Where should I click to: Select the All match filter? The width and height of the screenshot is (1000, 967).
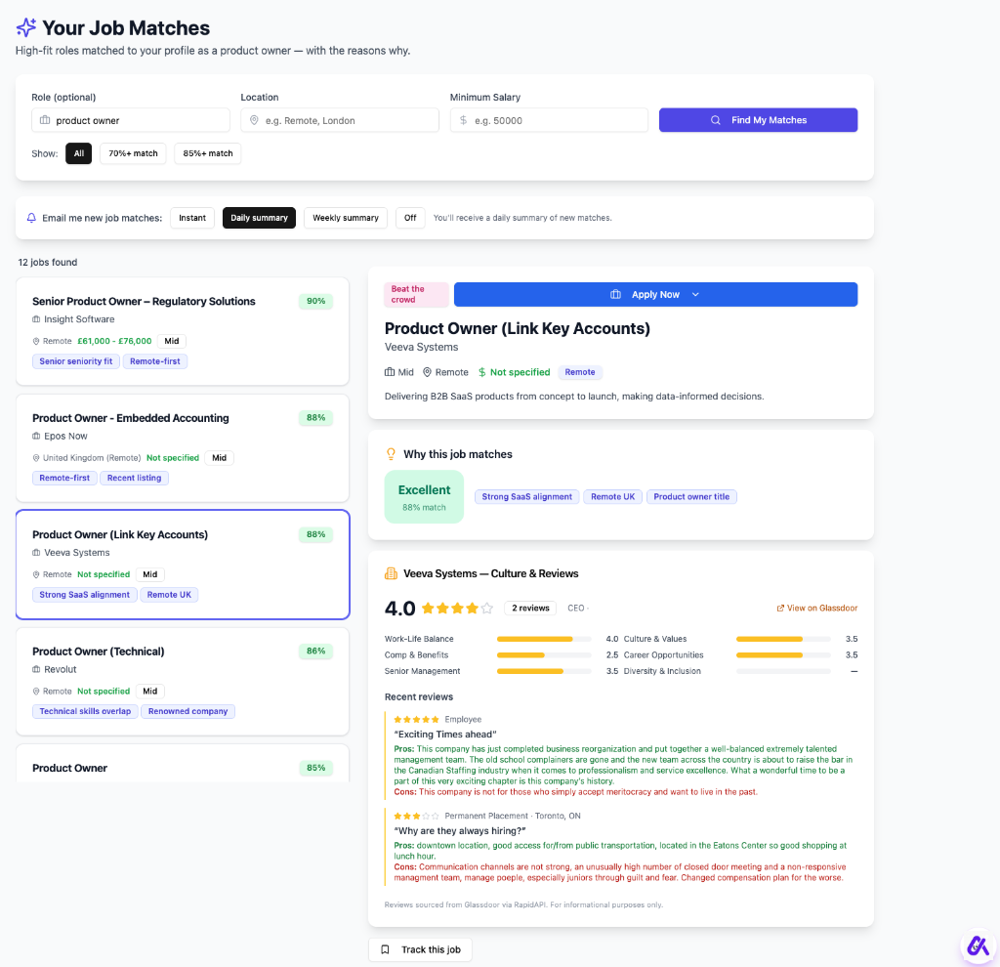coord(78,153)
